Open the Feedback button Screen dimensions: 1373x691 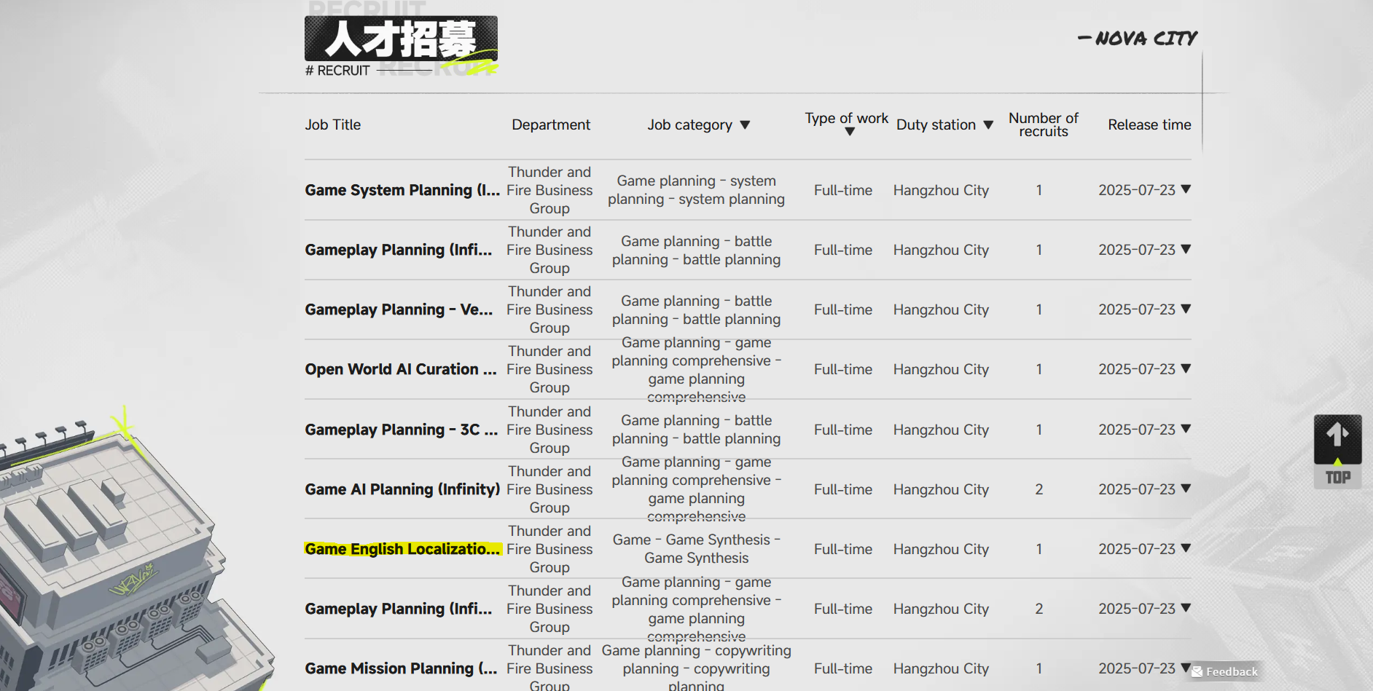[1225, 671]
